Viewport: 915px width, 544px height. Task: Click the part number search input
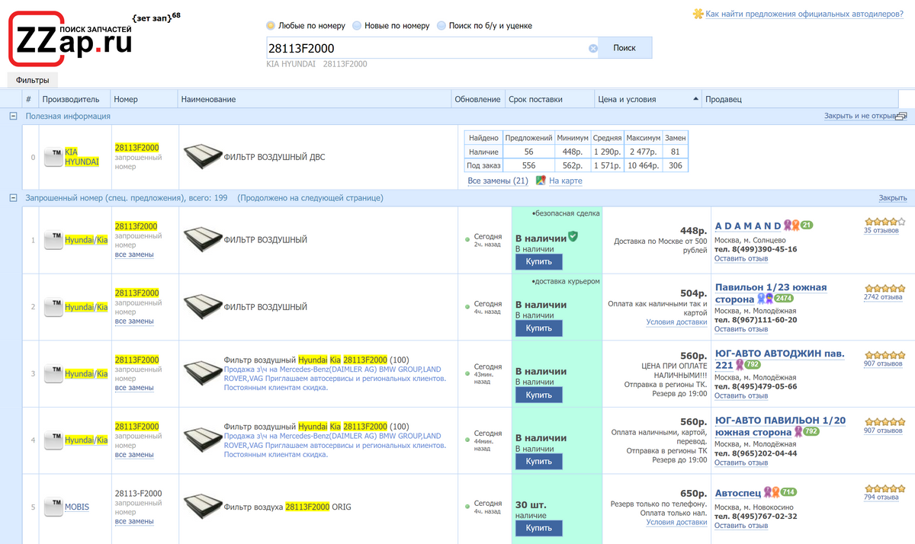[427, 48]
